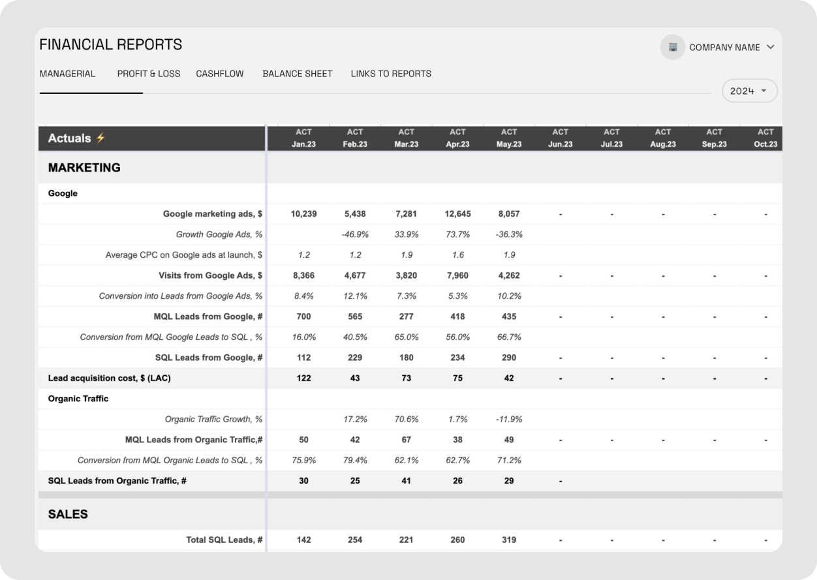Click the lightning bolt next to Actuals
Image resolution: width=817 pixels, height=580 pixels.
101,138
